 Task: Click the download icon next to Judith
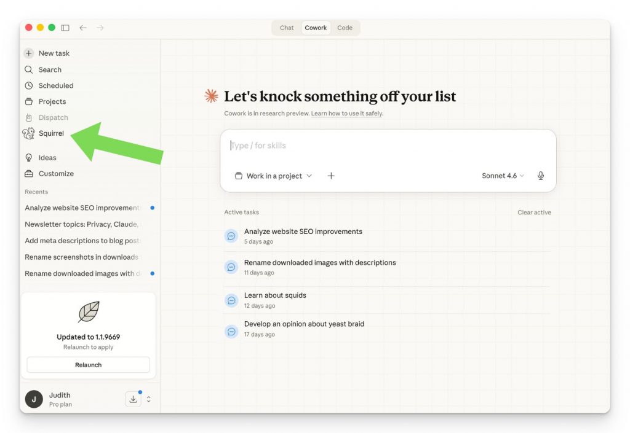[133, 399]
